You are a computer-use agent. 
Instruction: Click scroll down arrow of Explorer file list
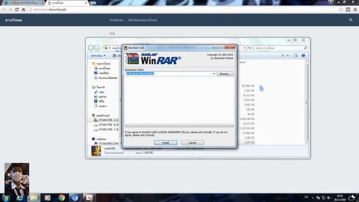pyautogui.click(x=307, y=143)
